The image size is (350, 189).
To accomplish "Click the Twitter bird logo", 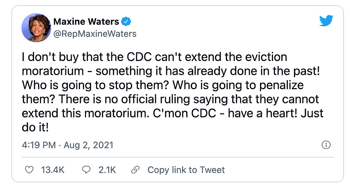I will (326, 21).
